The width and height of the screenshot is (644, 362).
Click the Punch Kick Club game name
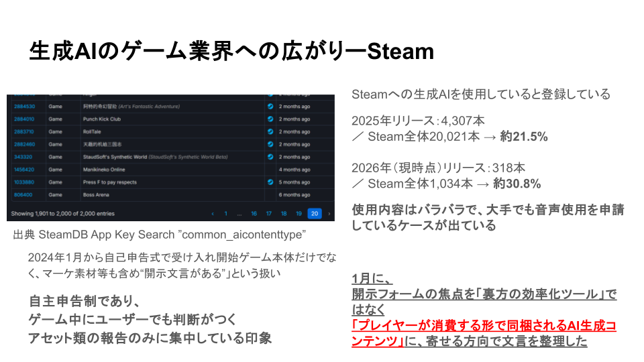tap(102, 119)
